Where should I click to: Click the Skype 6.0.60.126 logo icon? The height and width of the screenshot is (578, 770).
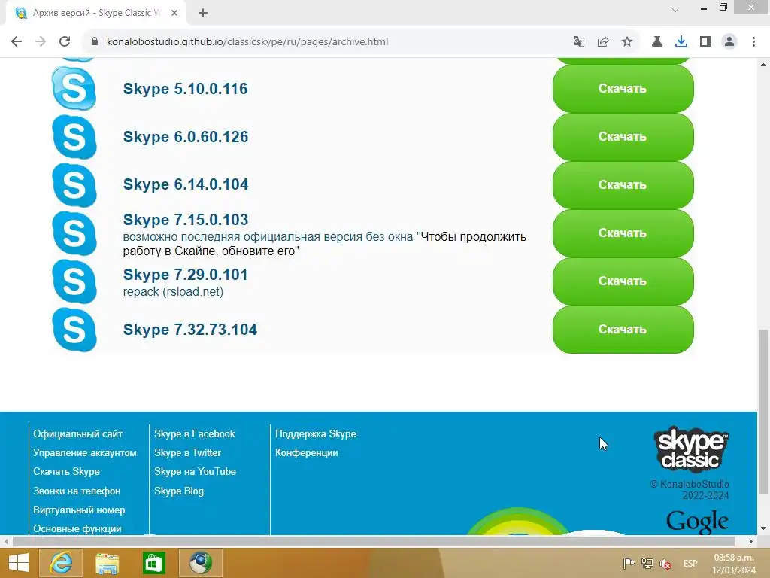tap(74, 137)
